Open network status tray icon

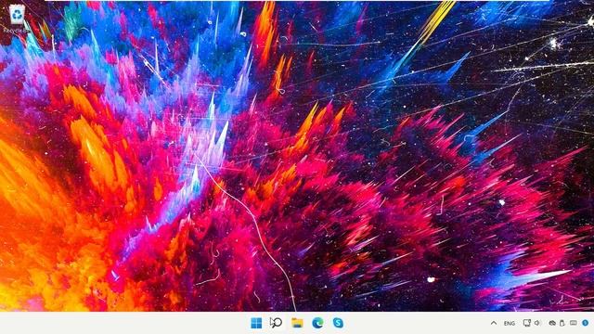(x=526, y=323)
